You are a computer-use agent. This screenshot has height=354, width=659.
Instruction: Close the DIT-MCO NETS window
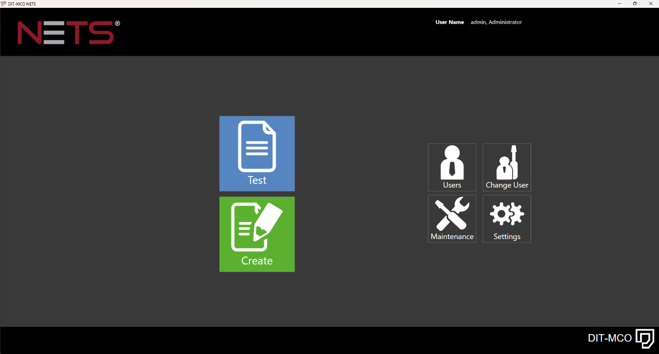[651, 4]
